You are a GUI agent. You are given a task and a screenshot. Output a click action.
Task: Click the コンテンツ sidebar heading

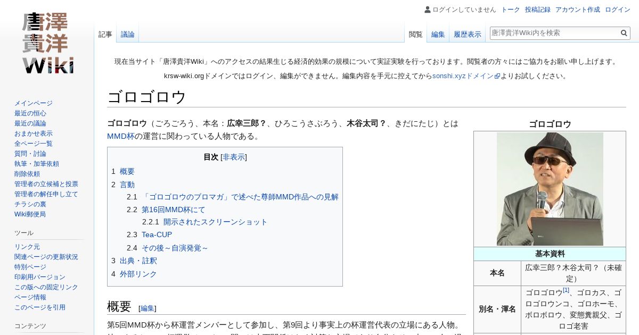click(30, 326)
